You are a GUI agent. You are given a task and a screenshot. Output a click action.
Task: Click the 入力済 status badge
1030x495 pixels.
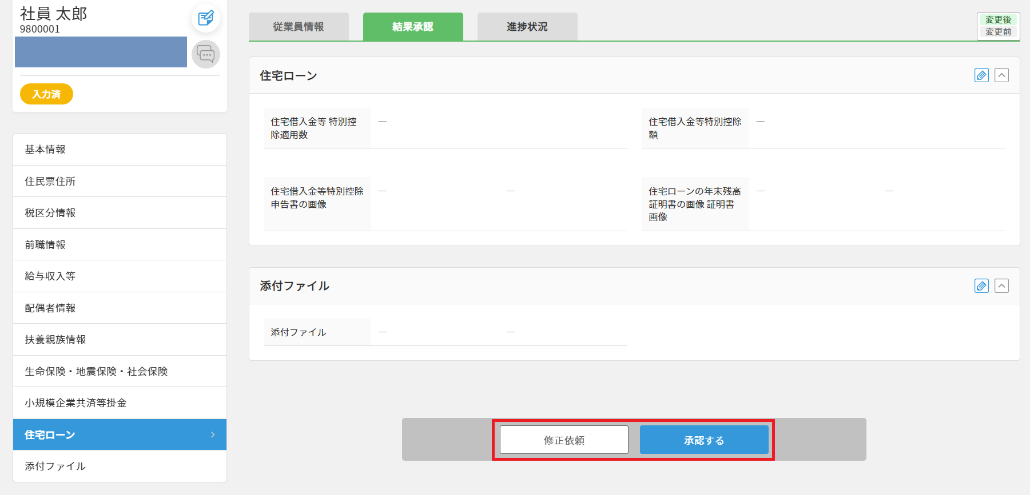[46, 94]
